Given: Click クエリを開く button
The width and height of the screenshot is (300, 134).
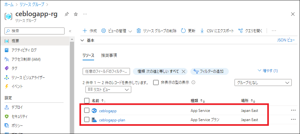Looking at the screenshot, I should pos(250,31).
